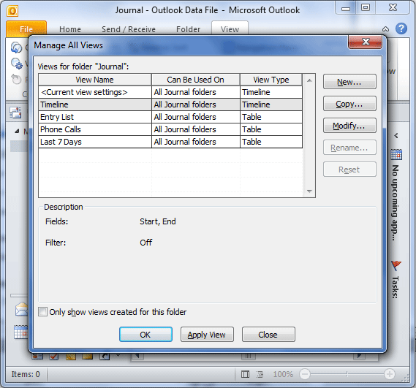Viewport: 416px width, 388px height.
Task: Open the File tab
Action: click(x=26, y=29)
